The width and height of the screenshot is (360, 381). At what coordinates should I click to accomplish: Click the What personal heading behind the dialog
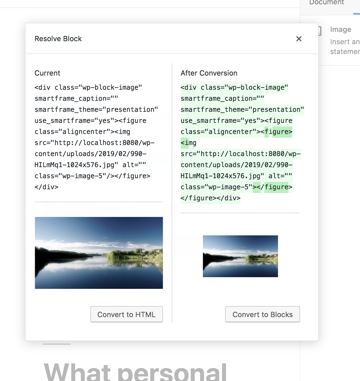pyautogui.click(x=135, y=372)
